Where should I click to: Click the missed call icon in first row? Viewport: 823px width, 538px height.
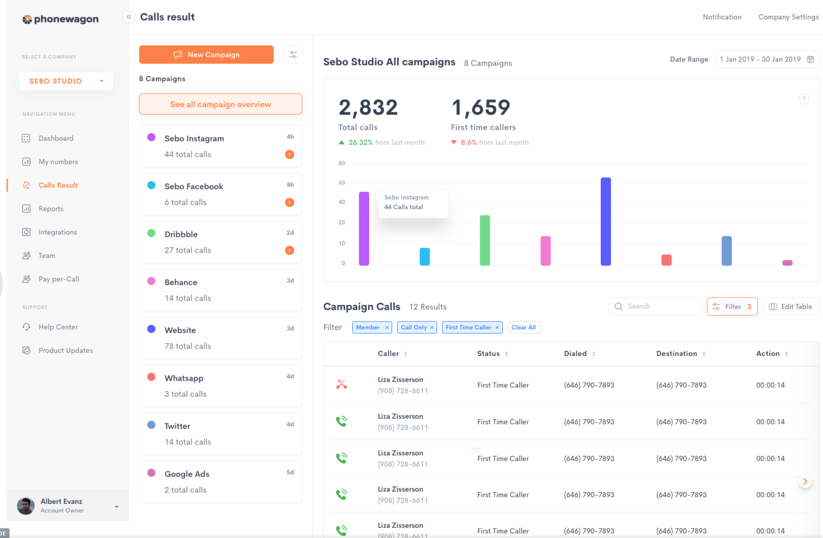tap(341, 384)
